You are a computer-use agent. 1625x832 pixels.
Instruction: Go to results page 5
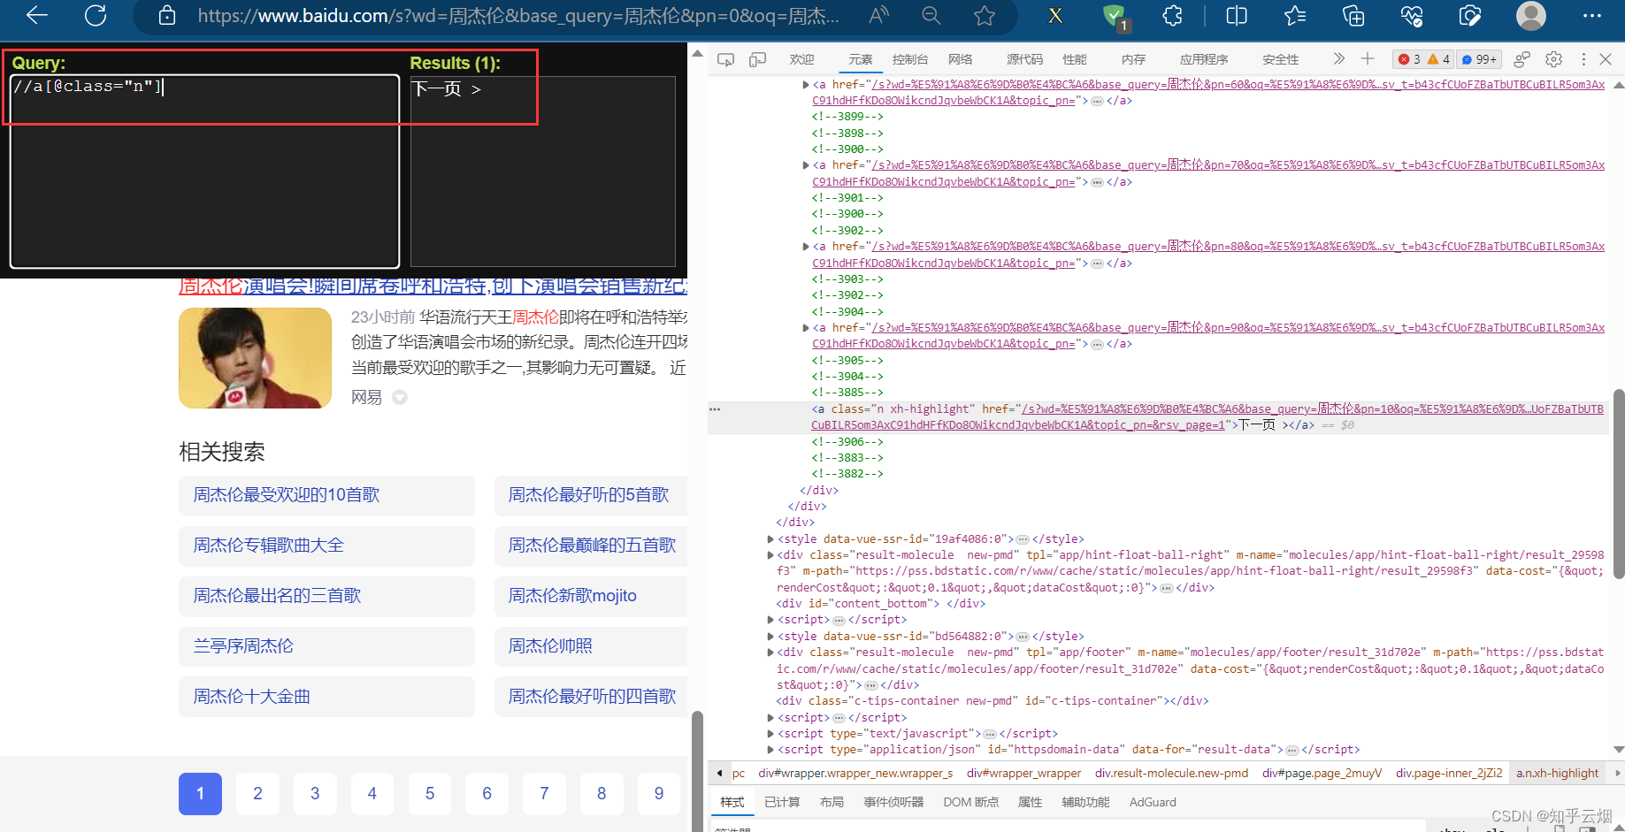(430, 794)
